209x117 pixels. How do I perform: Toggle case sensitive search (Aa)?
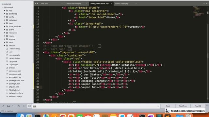point(8,106)
